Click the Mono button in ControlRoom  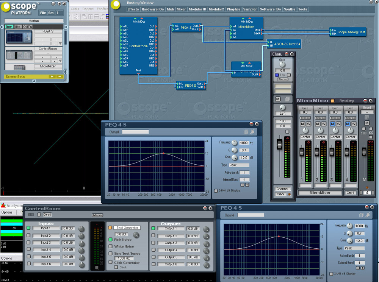pyautogui.click(x=97, y=215)
